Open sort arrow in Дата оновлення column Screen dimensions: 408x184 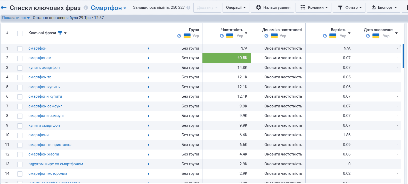[x=396, y=33]
